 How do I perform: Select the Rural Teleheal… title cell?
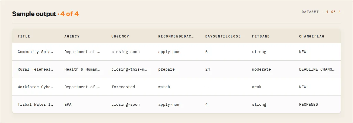(x=35, y=69)
